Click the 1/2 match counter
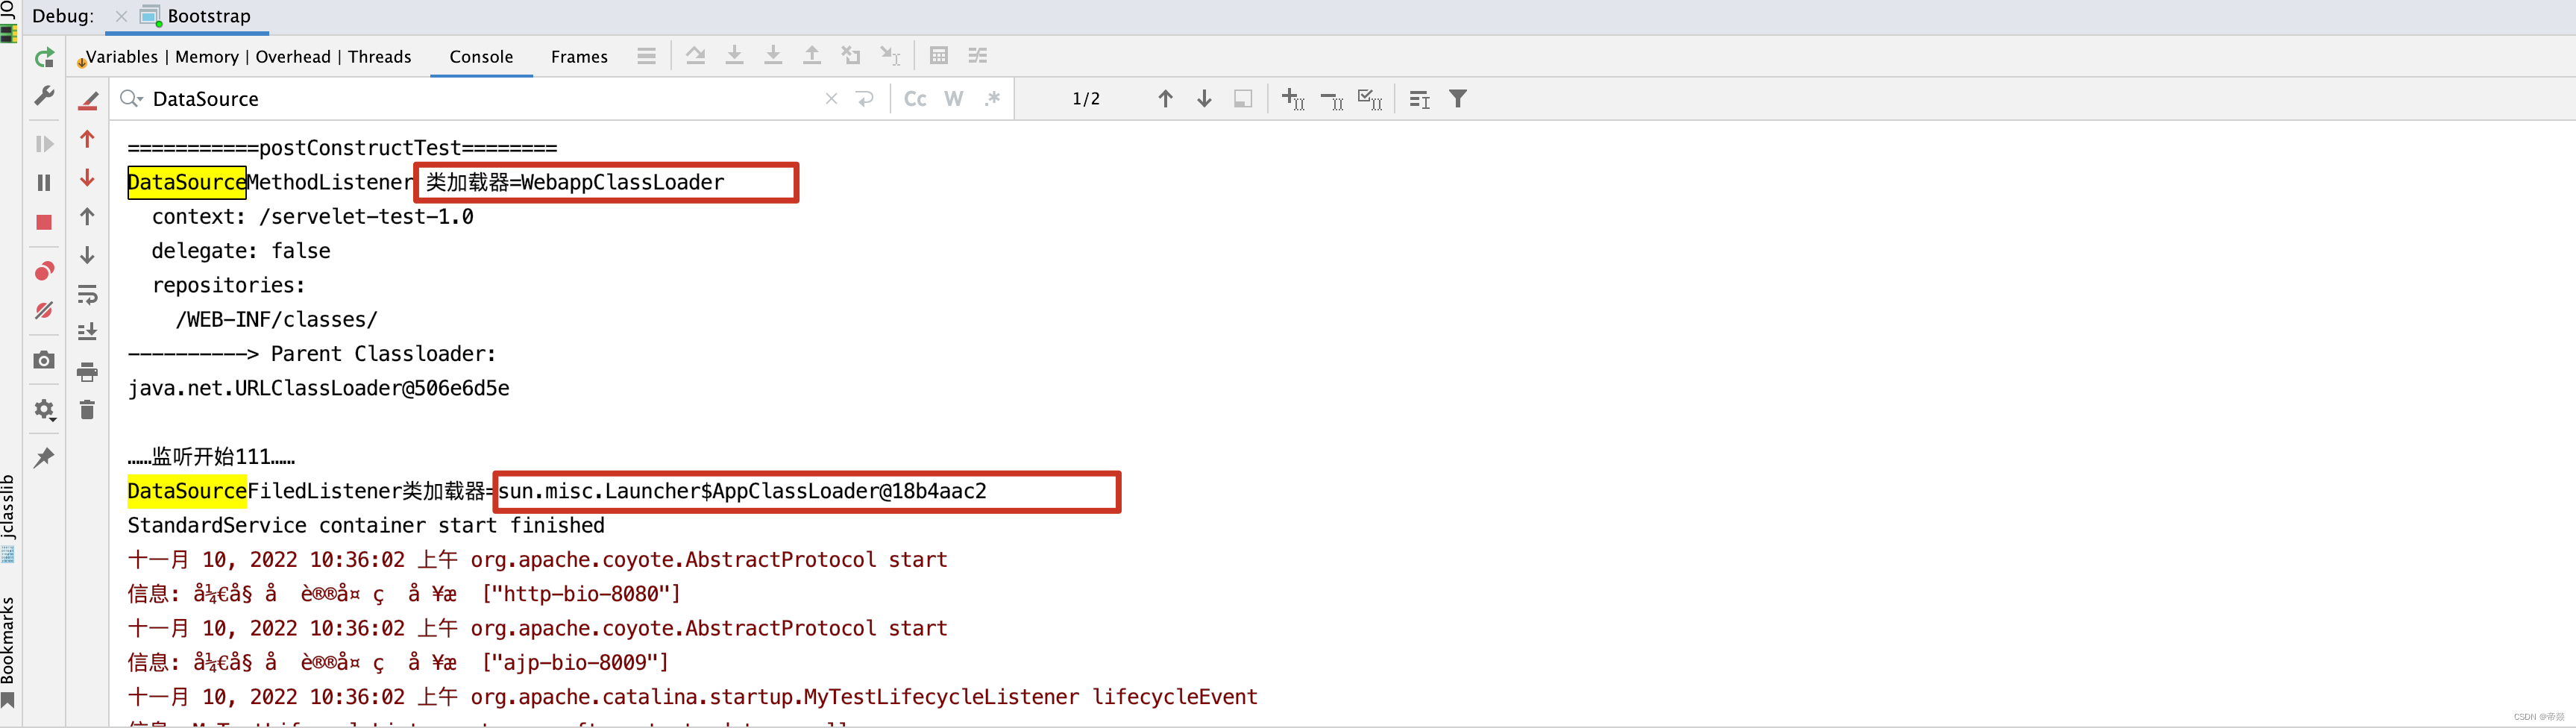2576x728 pixels. click(x=1086, y=98)
